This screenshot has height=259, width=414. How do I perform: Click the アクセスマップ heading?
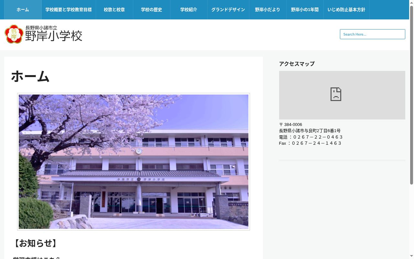point(297,64)
